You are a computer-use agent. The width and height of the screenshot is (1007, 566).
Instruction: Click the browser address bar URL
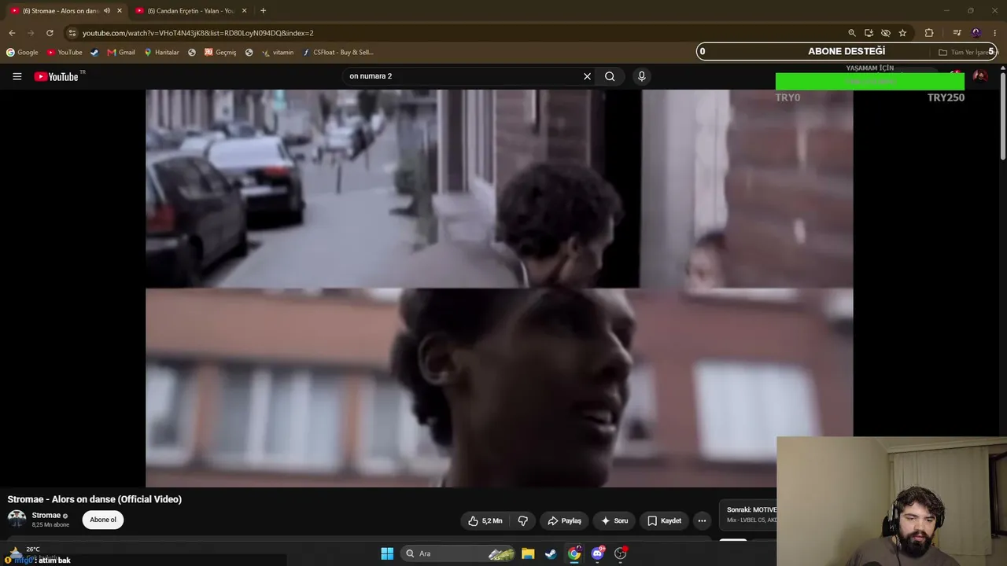pos(198,33)
